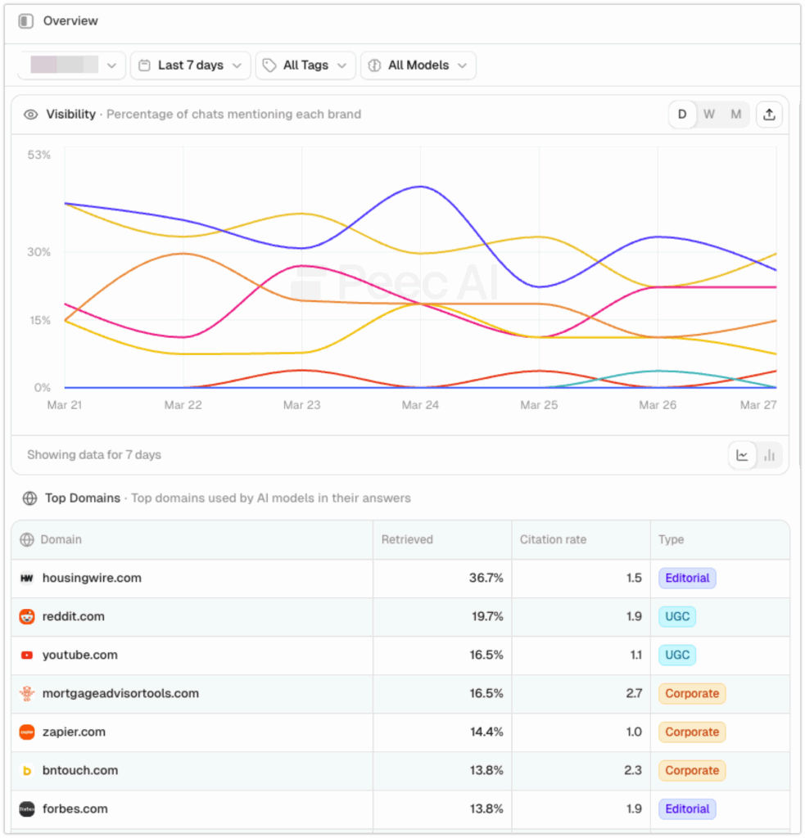Select the line chart view icon

[742, 454]
